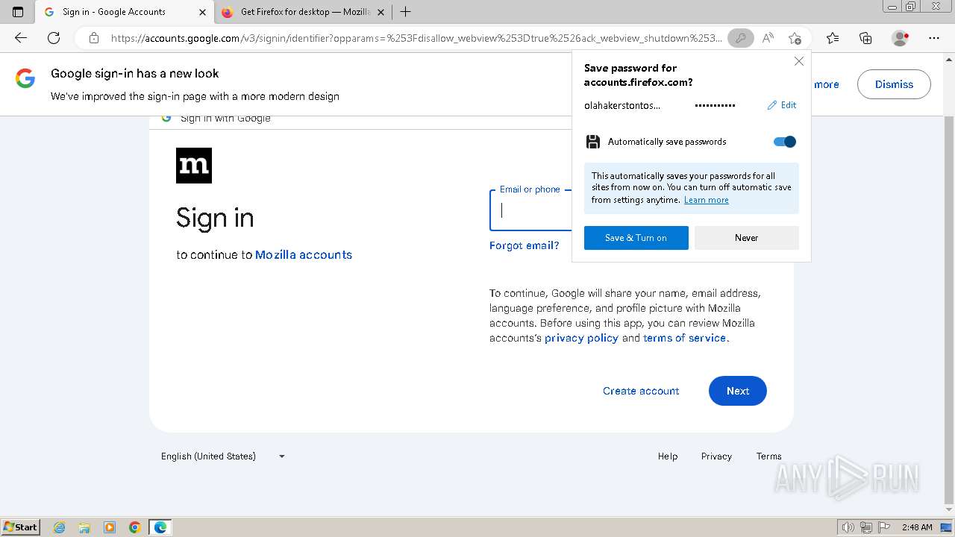
Task: Click the Next button
Action: [738, 391]
